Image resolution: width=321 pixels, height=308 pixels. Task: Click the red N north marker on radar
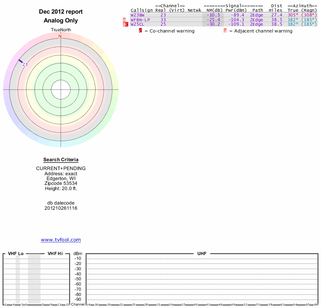pos(60,36)
